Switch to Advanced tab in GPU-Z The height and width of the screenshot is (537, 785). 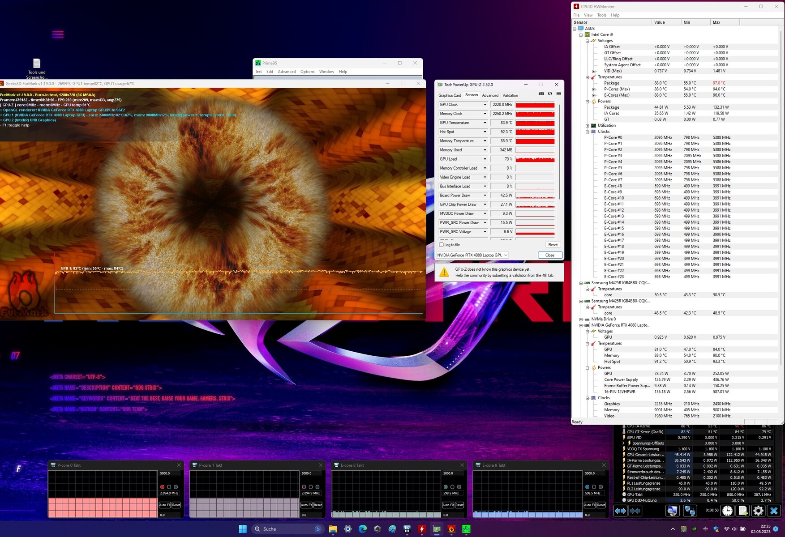pos(490,95)
